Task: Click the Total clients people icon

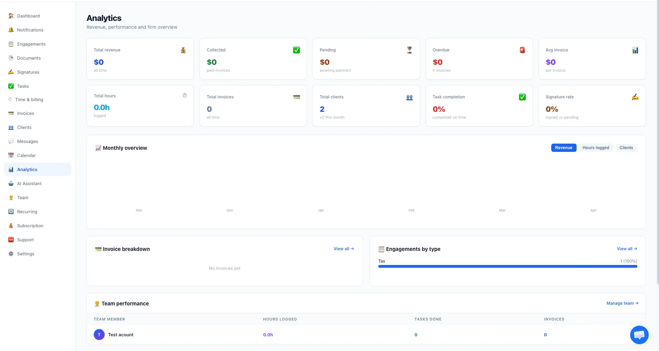Action: [x=409, y=97]
